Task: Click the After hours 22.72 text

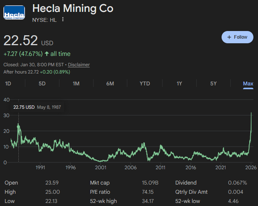Action: 21,72
